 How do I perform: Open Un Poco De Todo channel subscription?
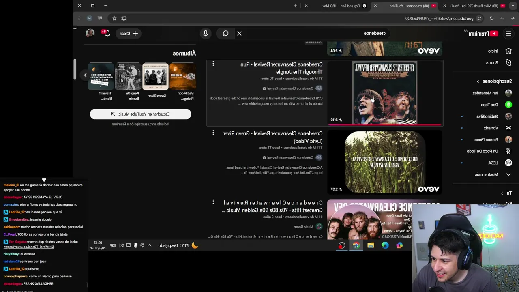[489, 151]
